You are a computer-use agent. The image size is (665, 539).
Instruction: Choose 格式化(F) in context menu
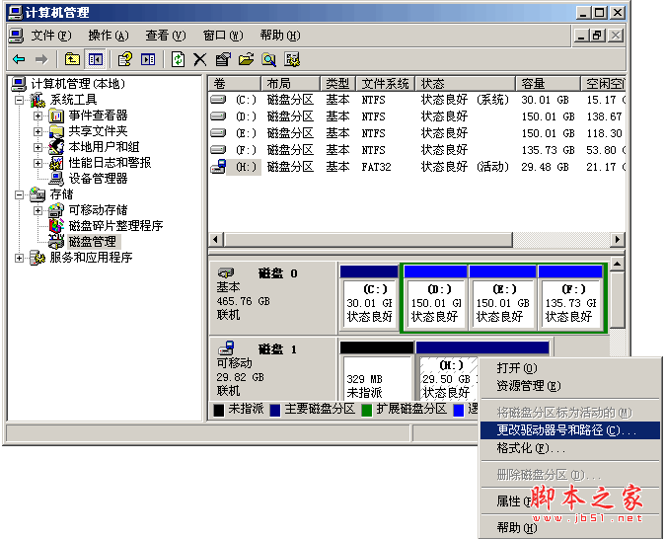570,448
